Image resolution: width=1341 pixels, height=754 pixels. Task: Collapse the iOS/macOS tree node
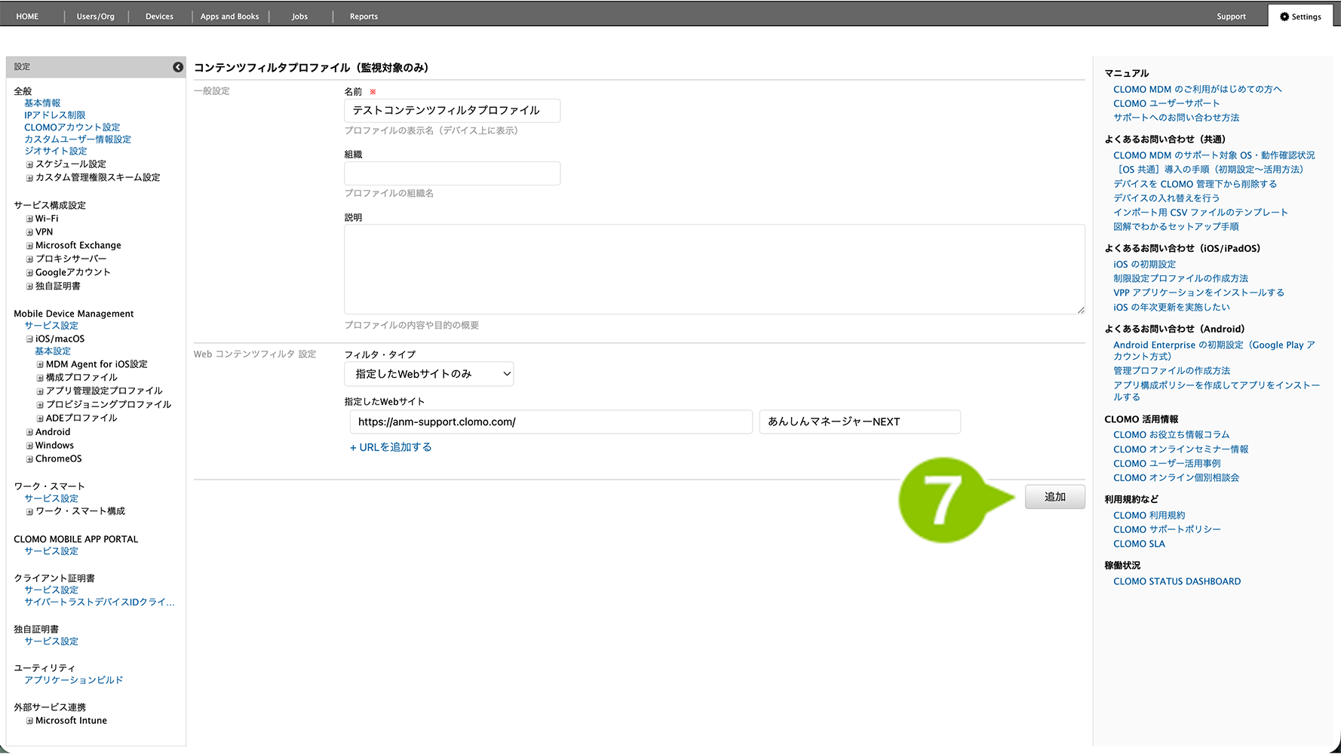29,339
